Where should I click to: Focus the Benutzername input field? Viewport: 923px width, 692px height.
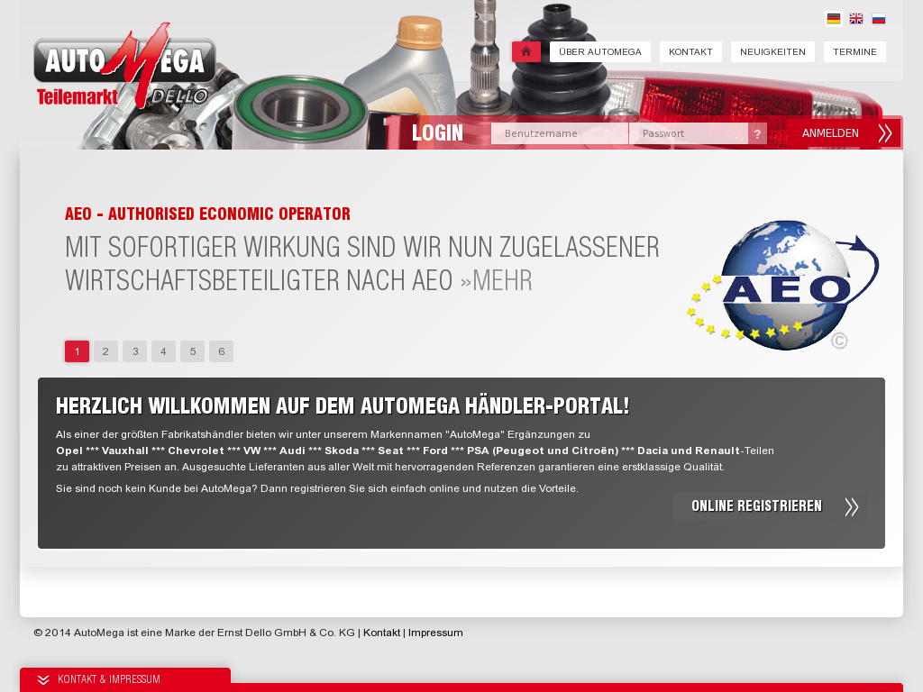[x=559, y=133]
